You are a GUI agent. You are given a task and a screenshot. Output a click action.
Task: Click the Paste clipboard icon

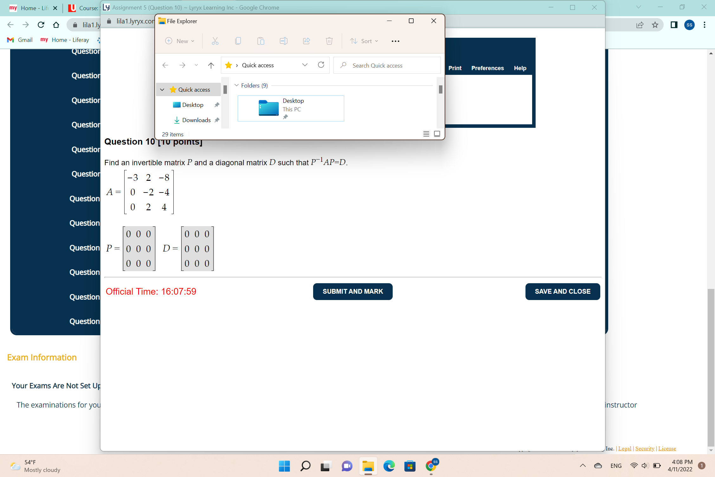click(261, 41)
